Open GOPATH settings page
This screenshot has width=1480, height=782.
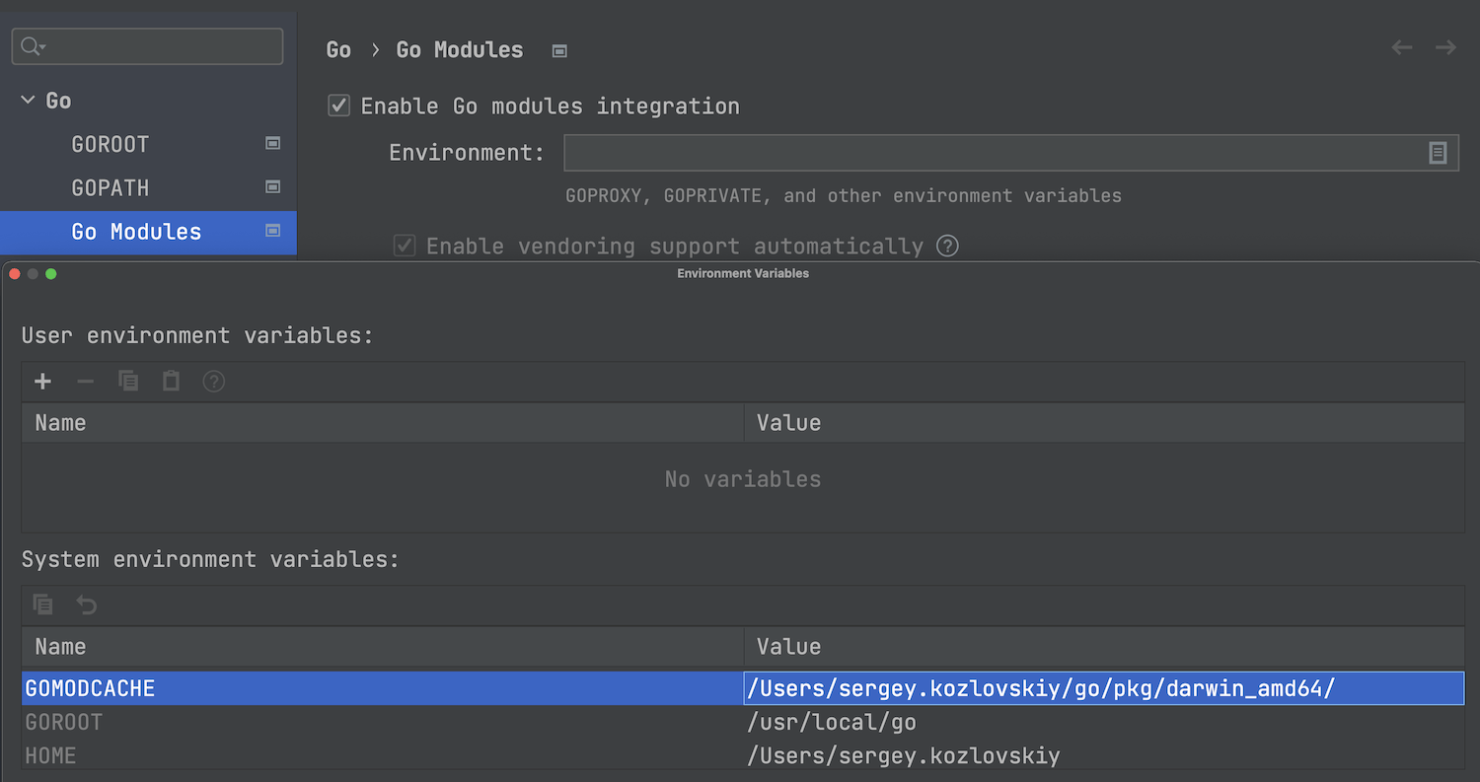(x=111, y=187)
